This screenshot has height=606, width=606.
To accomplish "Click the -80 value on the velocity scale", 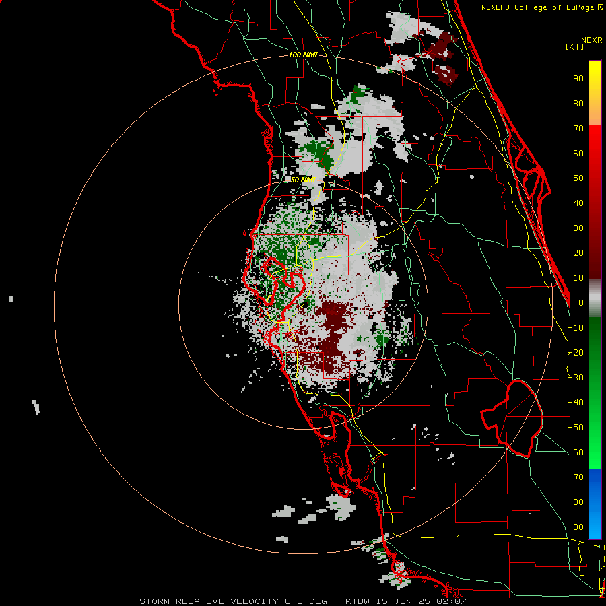I will (x=576, y=502).
